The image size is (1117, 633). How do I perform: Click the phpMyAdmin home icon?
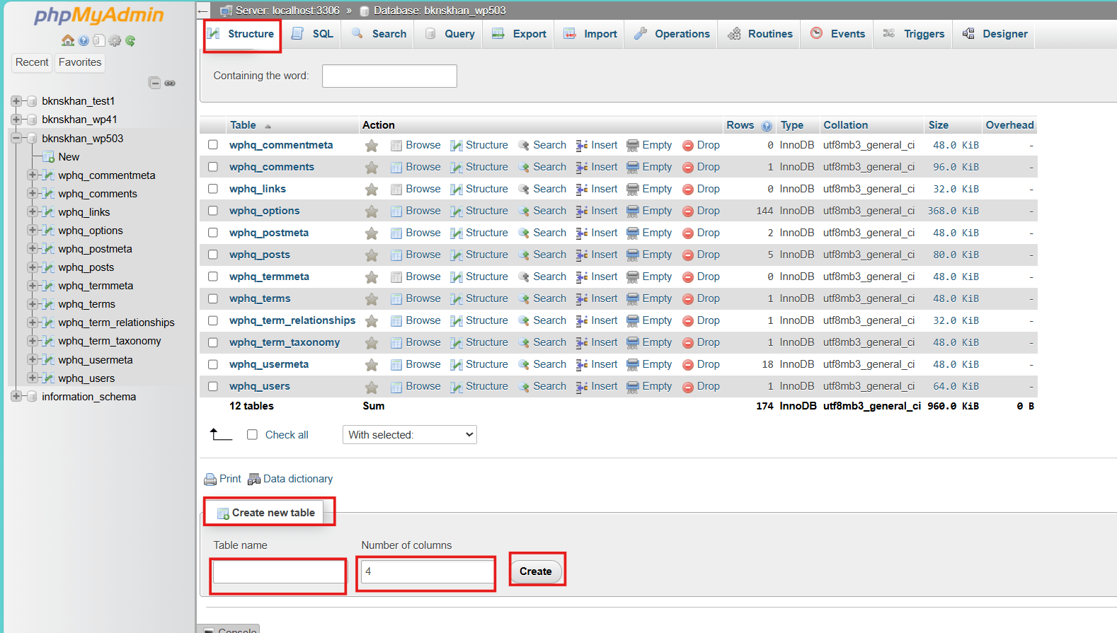click(x=68, y=41)
